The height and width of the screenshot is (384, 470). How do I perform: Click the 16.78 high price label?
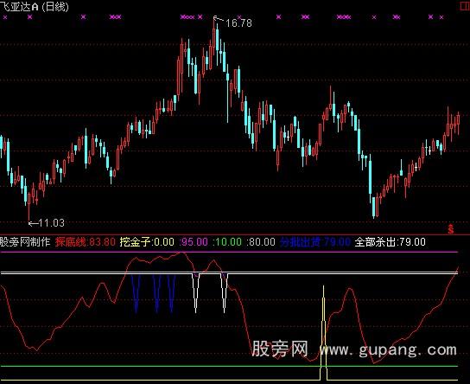pyautogui.click(x=238, y=22)
